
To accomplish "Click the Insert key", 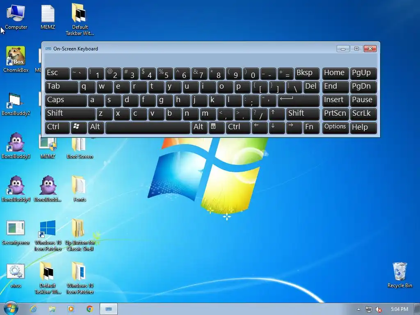I will pyautogui.click(x=336, y=101).
